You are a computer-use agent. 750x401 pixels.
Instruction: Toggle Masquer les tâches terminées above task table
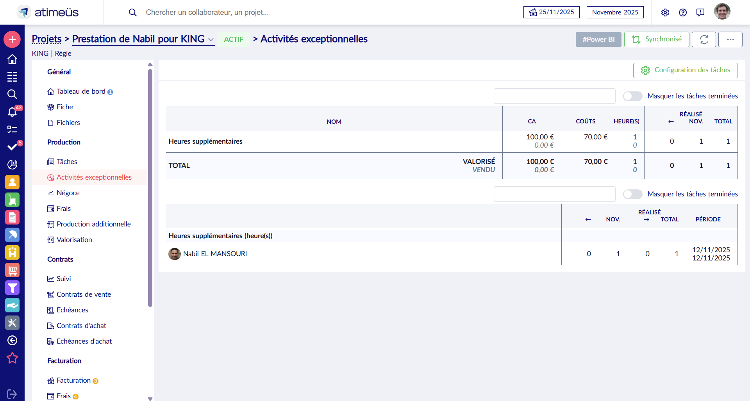(633, 96)
